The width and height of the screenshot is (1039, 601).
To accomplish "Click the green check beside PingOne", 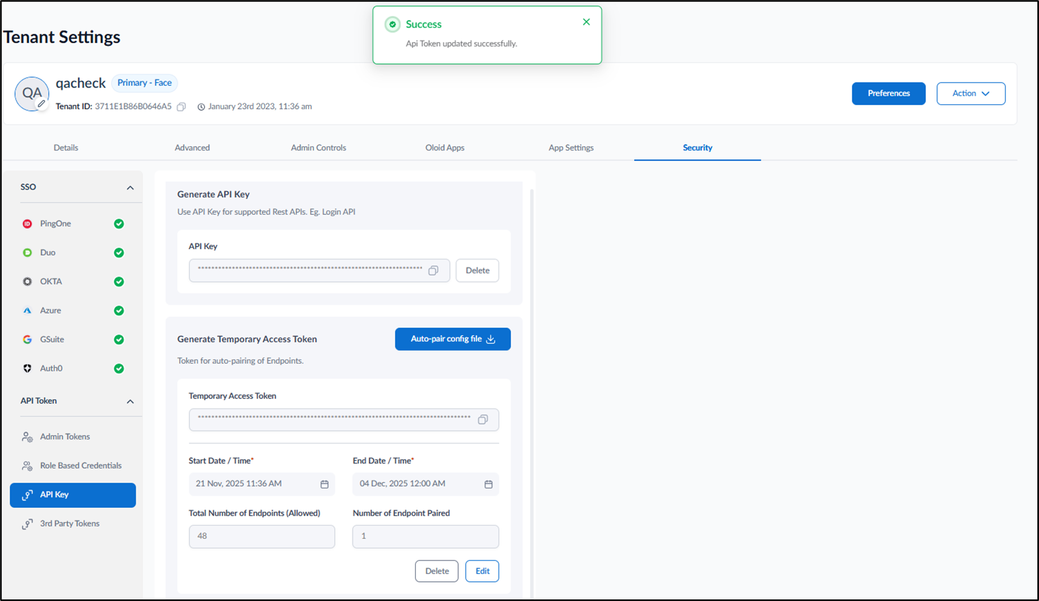I will tap(119, 224).
